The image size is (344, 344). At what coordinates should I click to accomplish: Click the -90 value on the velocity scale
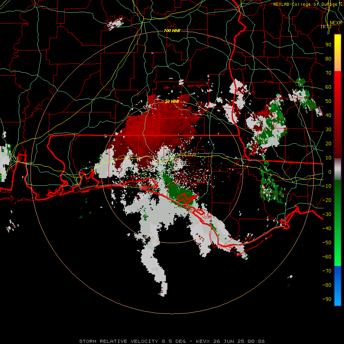327,299
